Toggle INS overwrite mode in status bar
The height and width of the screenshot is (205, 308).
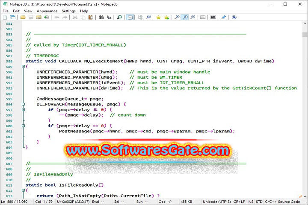pos(250,202)
